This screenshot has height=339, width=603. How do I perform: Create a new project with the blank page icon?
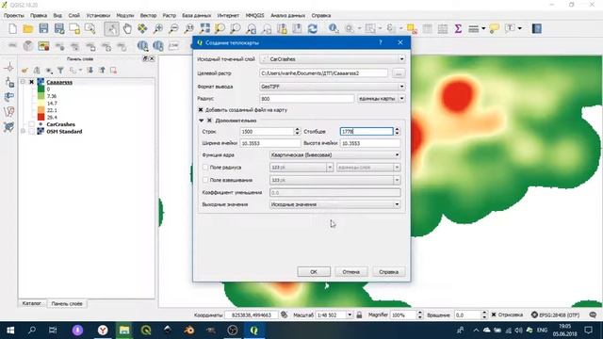coord(12,29)
